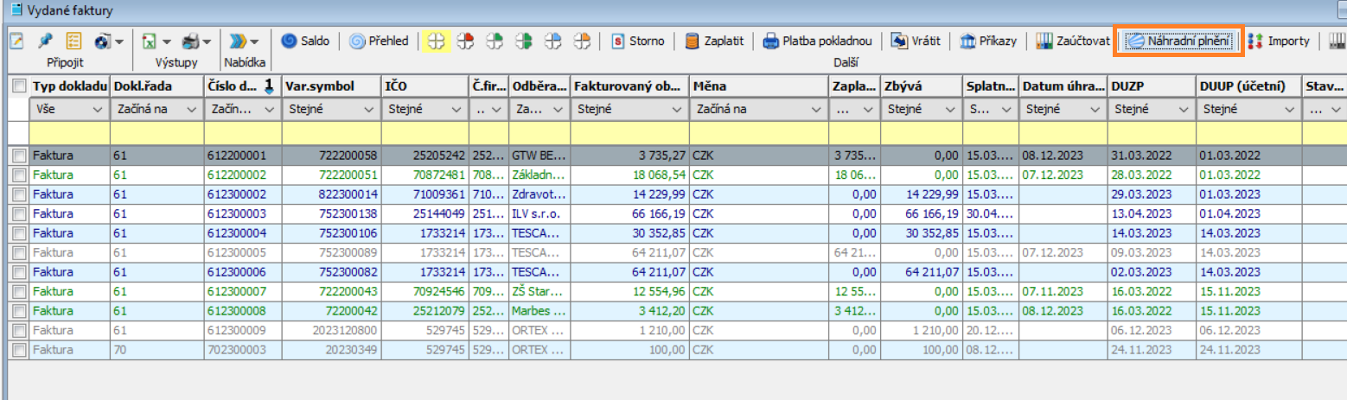Open the Nabídka menu arrow

255,41
